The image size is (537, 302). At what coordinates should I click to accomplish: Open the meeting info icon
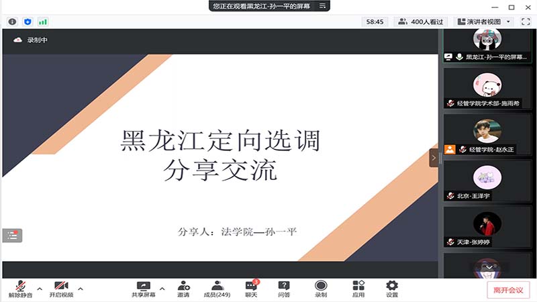tap(12, 22)
